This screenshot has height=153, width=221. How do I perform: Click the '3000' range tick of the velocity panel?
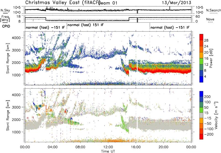click(x=16, y=107)
